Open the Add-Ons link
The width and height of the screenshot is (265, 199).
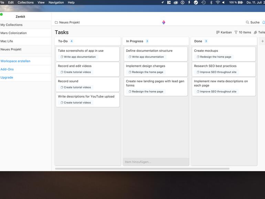click(x=7, y=69)
